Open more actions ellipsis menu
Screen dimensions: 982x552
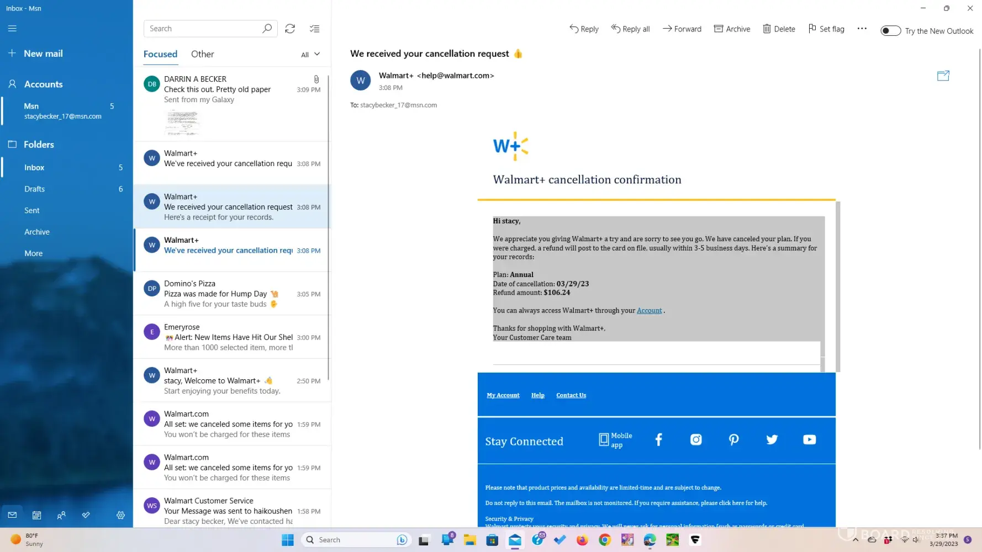862,29
